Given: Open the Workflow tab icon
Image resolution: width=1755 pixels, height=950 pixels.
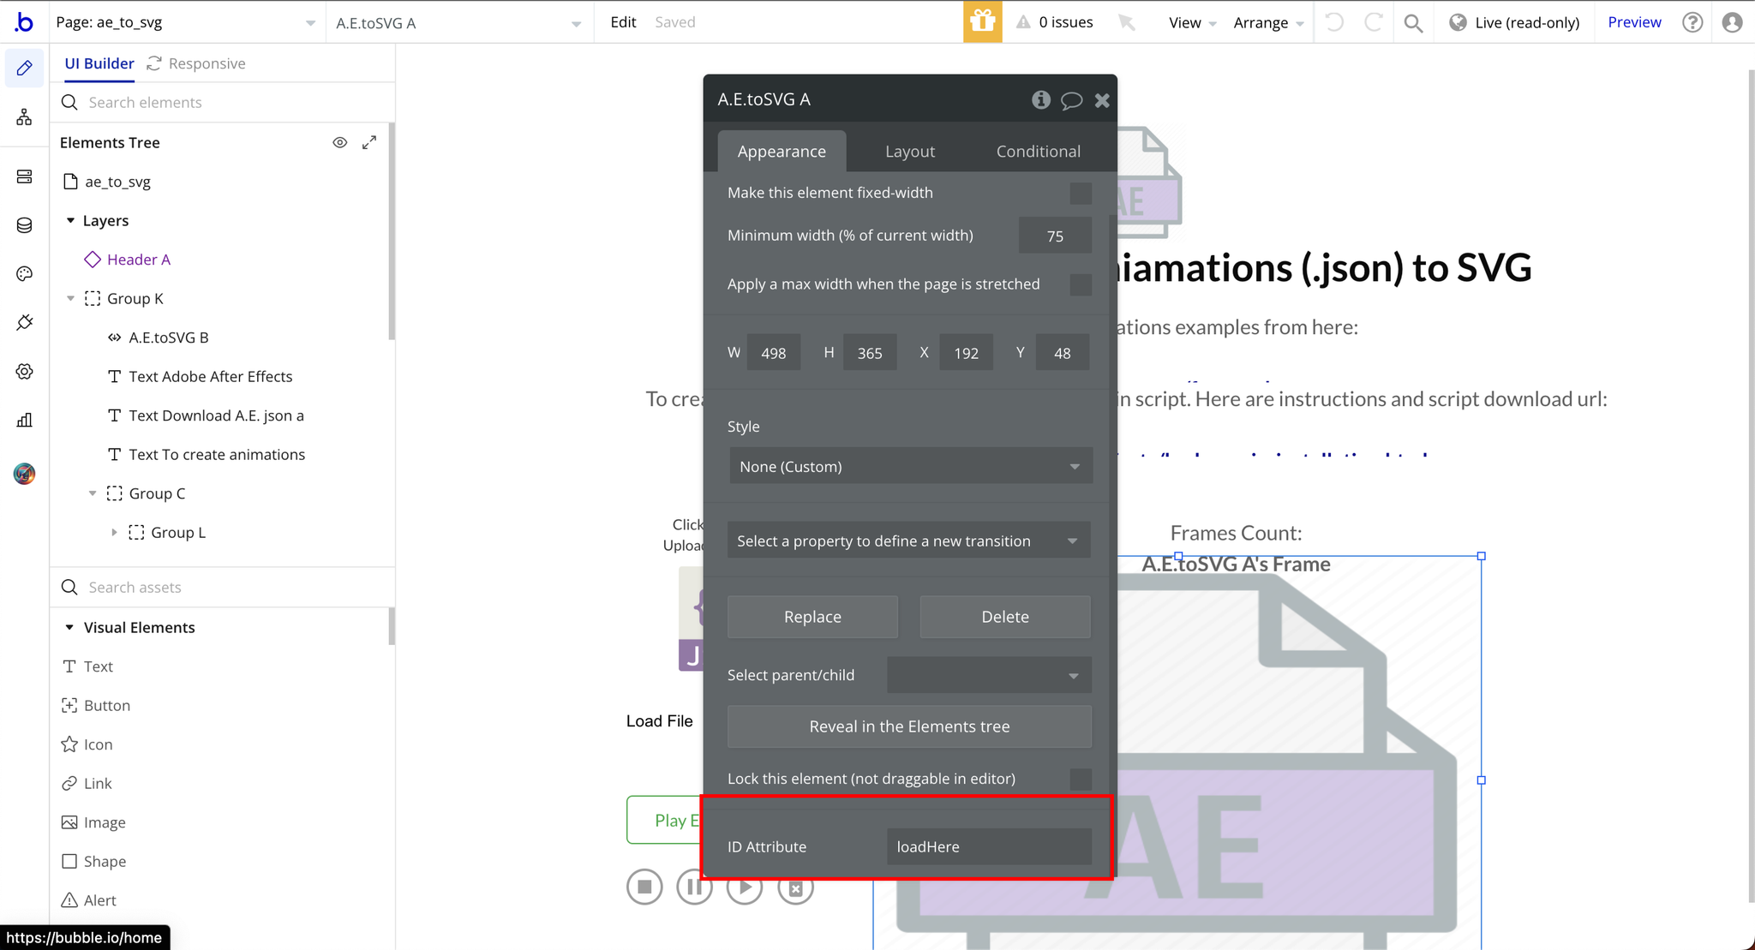Looking at the screenshot, I should [x=24, y=117].
